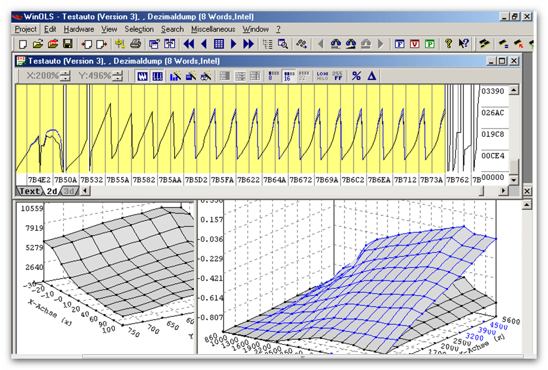Viewport: 548px width, 370px height.
Task: Open the red V window button
Action: pos(415,44)
